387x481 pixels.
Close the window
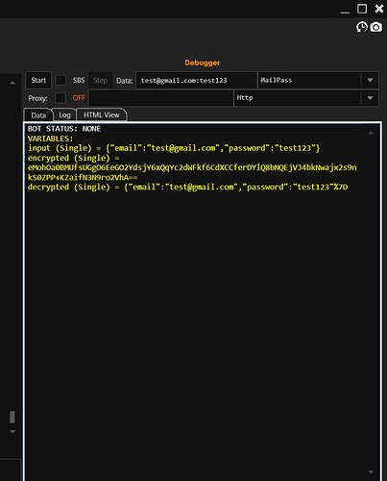tap(379, 9)
